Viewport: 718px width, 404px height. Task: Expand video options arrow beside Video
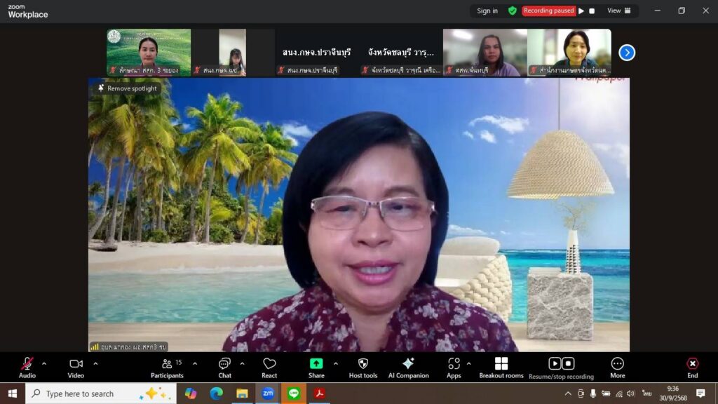(95, 363)
